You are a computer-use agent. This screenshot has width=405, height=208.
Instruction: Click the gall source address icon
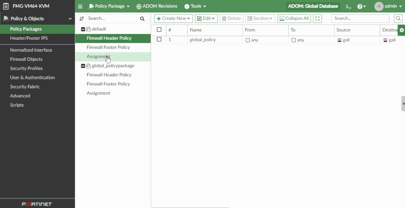[339, 40]
